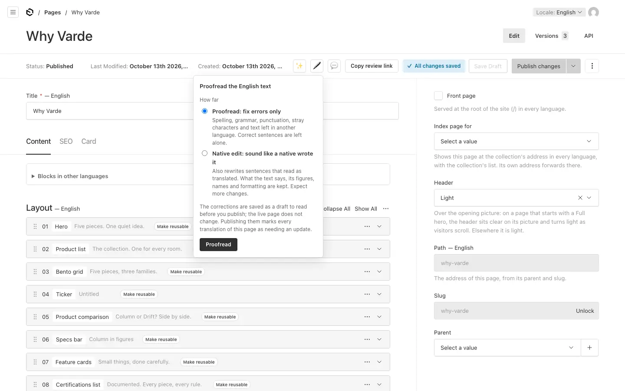Open the user avatar account icon
The image size is (625, 391).
point(593,12)
